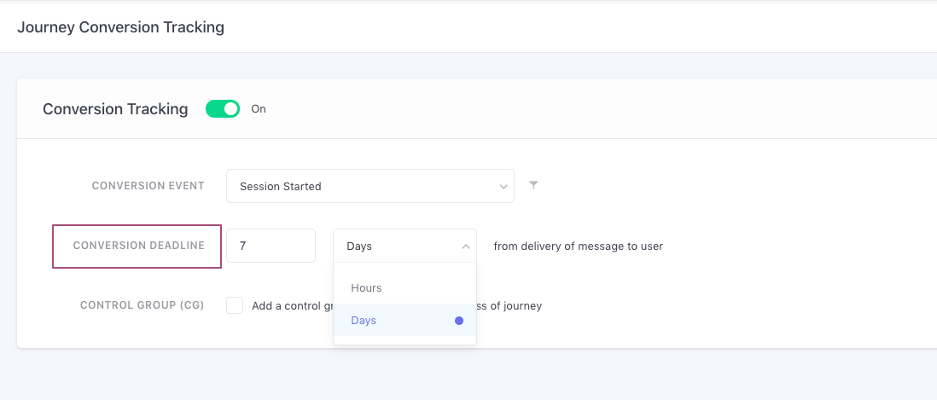Check the Control Group checkbox
The image size is (937, 400).
pyautogui.click(x=235, y=305)
